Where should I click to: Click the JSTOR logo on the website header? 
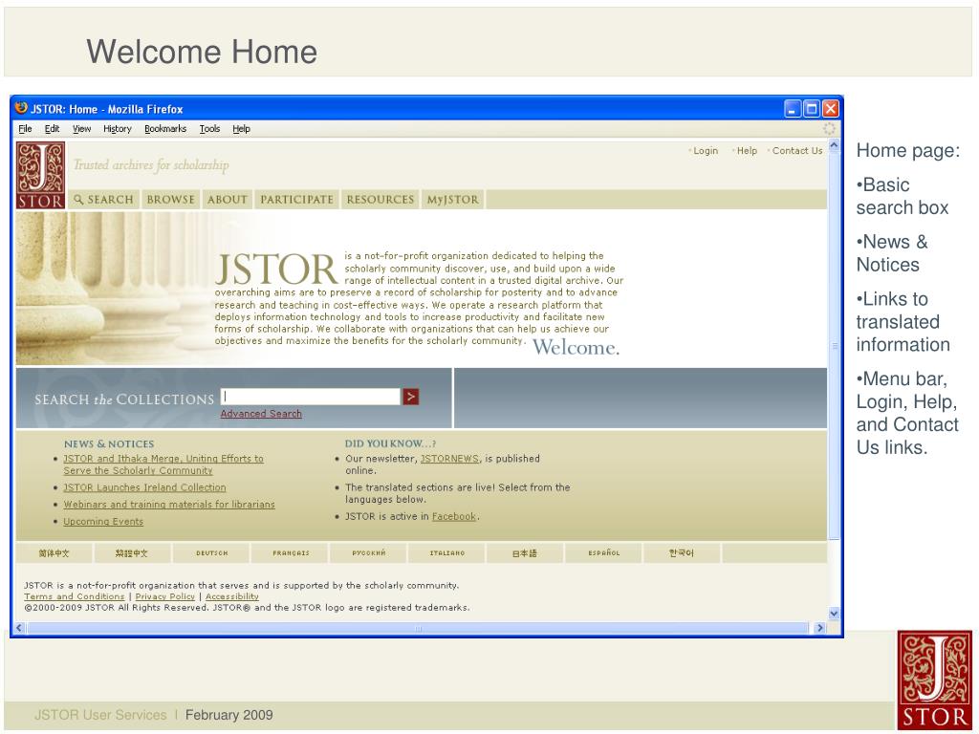click(x=40, y=176)
